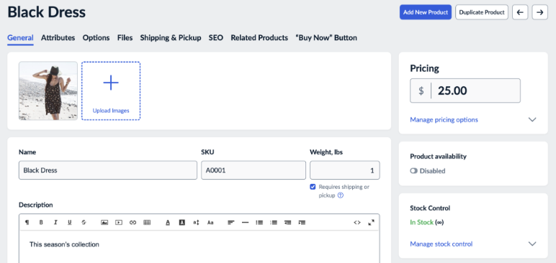
Task: Click into the description text area
Action: (x=199, y=247)
